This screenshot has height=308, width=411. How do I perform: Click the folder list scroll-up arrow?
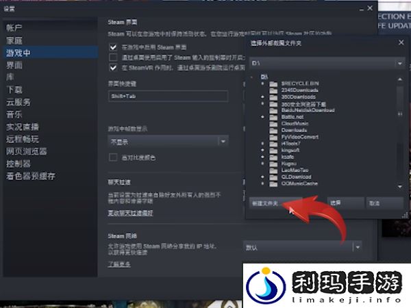click(400, 79)
